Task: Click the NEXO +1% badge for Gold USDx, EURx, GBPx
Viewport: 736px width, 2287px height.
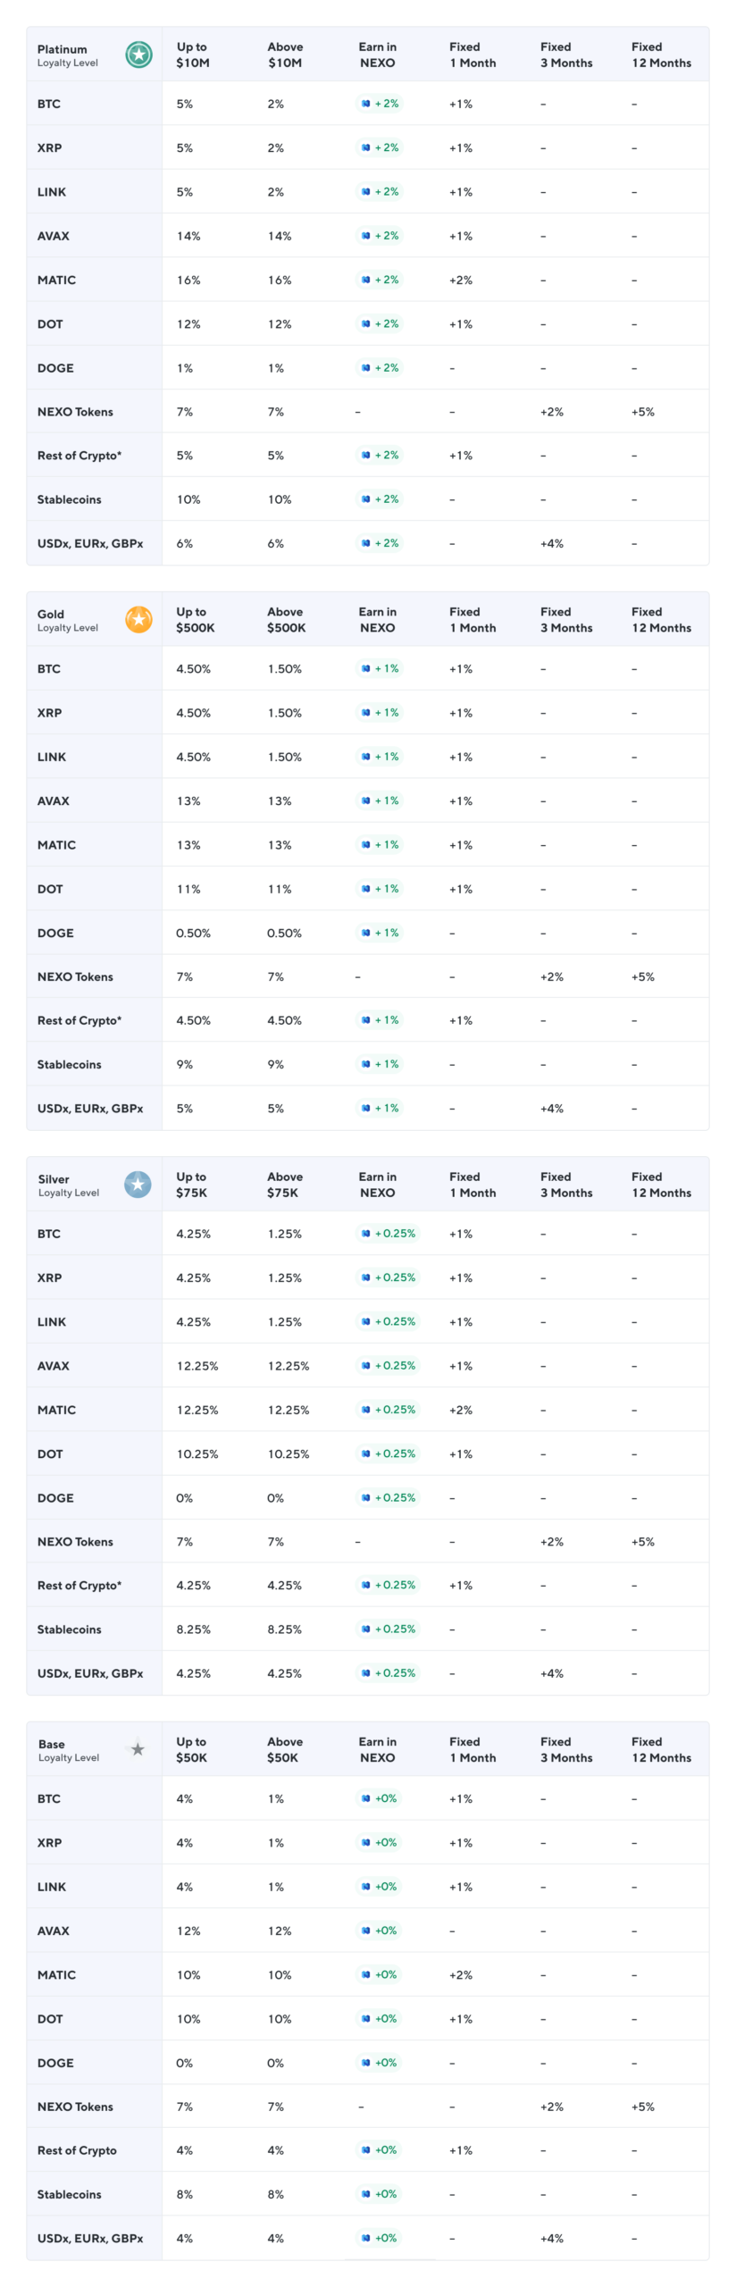Action: [x=380, y=1108]
